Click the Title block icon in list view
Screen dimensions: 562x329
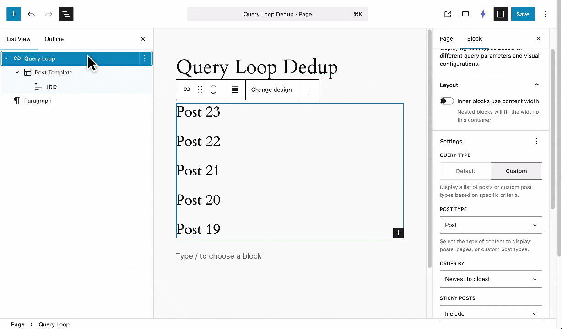[38, 87]
